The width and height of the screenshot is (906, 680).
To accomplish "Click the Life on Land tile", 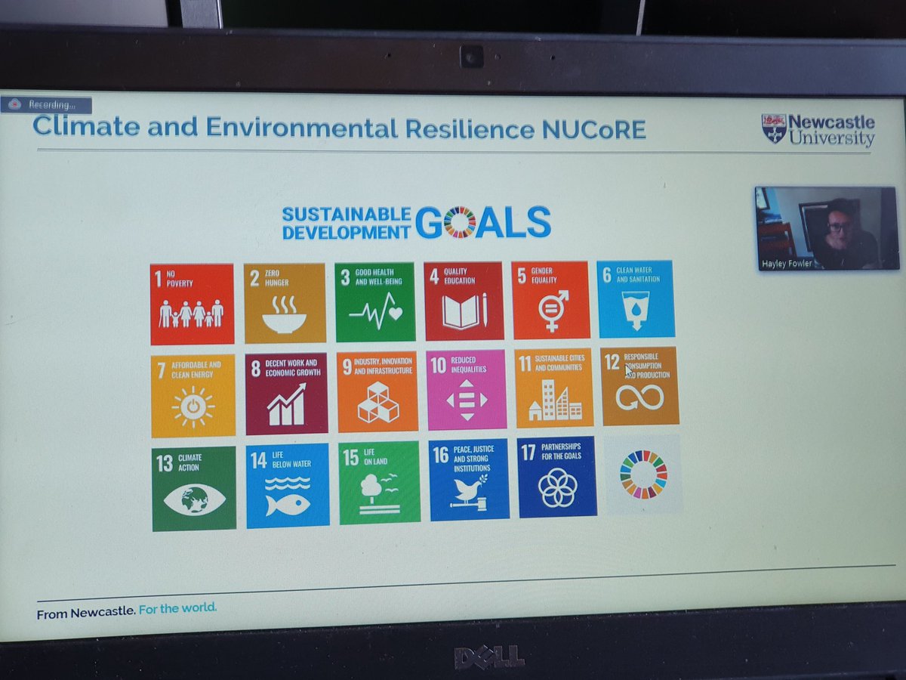I will click(380, 482).
